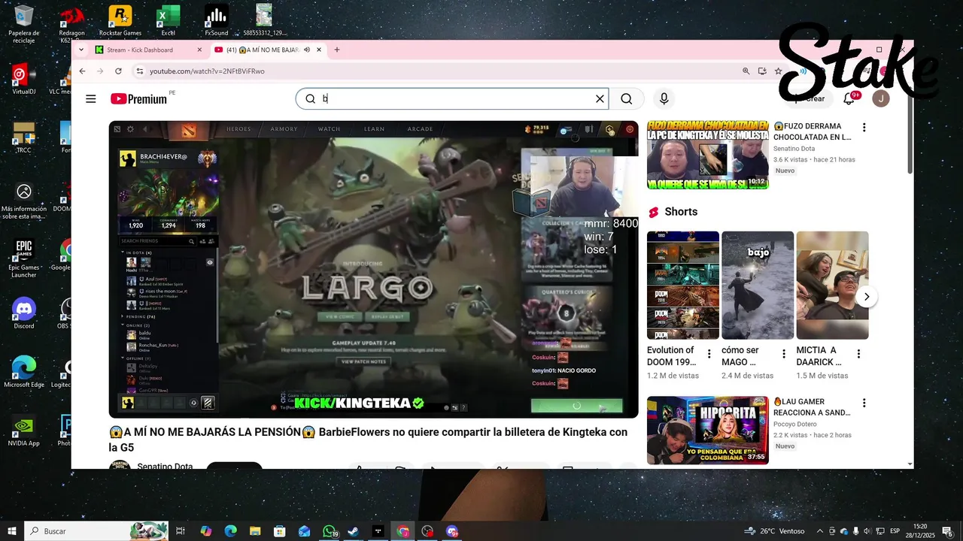
Task: Open site information icon in address bar
Action: tap(139, 71)
